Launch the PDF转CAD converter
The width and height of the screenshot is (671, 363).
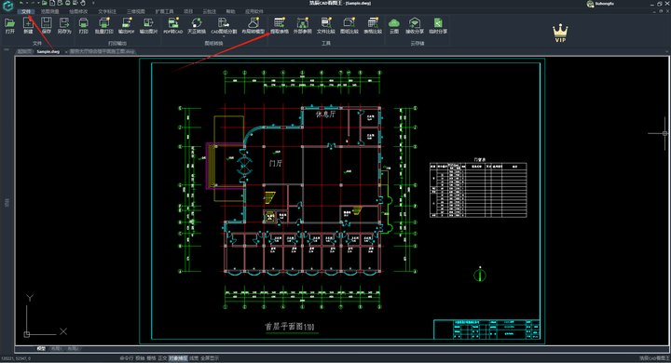[x=173, y=26]
